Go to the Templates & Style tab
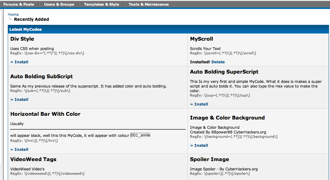The image size is (330, 180). (102, 4)
